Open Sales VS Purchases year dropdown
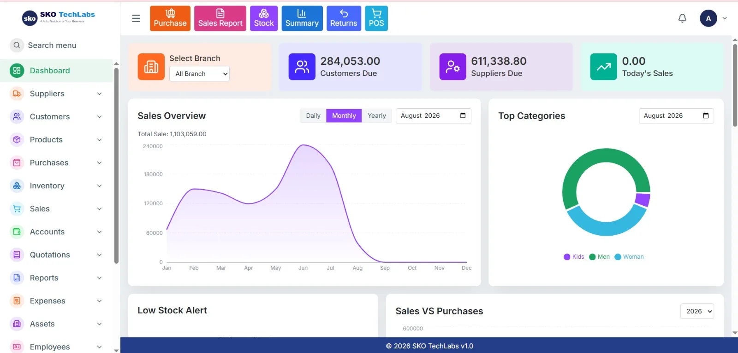Viewport: 738px width, 353px height. tap(697, 311)
